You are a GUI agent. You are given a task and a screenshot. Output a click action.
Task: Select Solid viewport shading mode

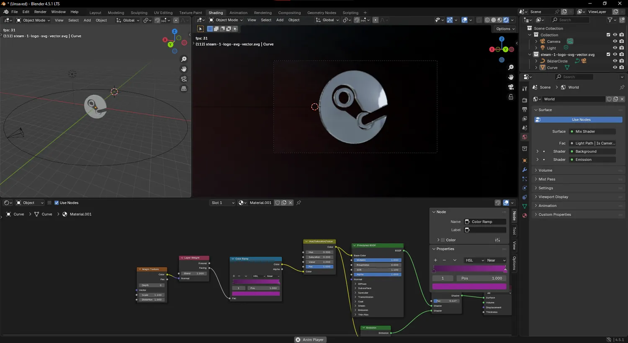494,20
